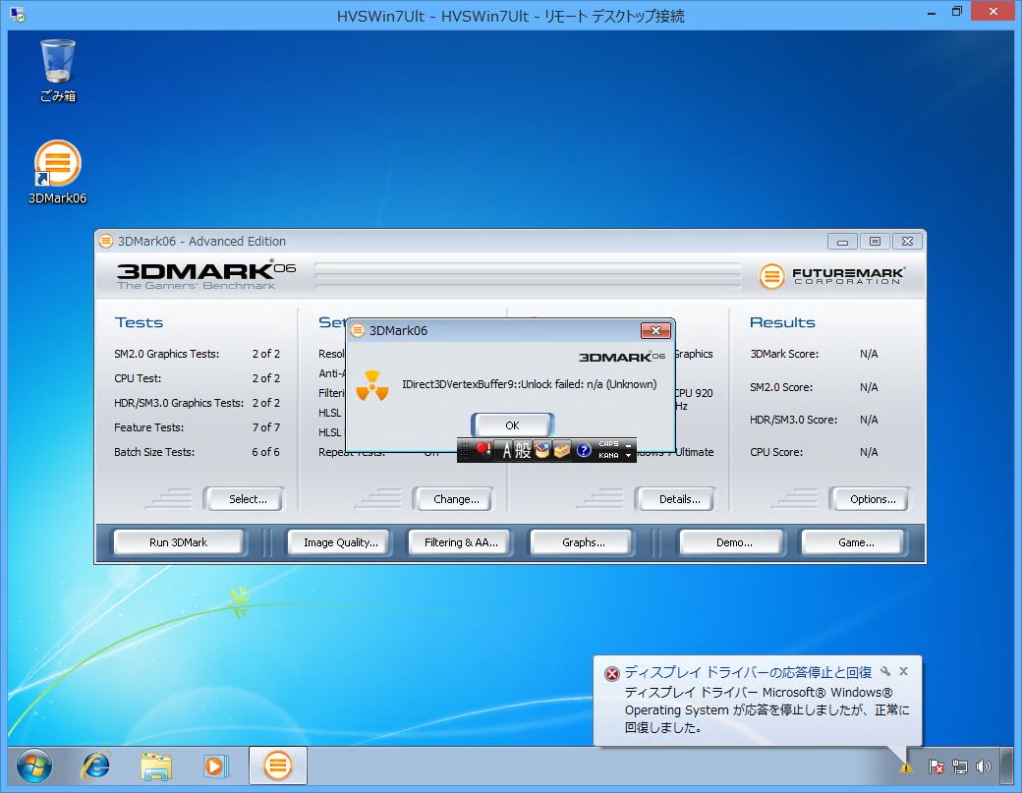Change IME conversion mode '般' button

click(523, 450)
